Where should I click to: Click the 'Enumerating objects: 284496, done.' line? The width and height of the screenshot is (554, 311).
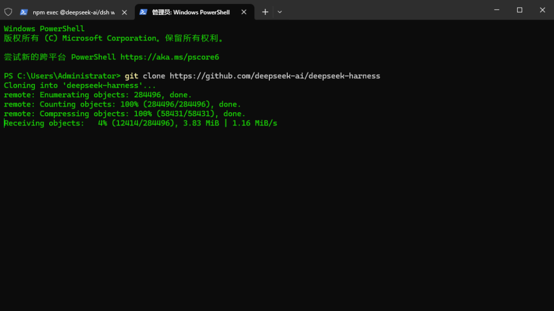(98, 95)
